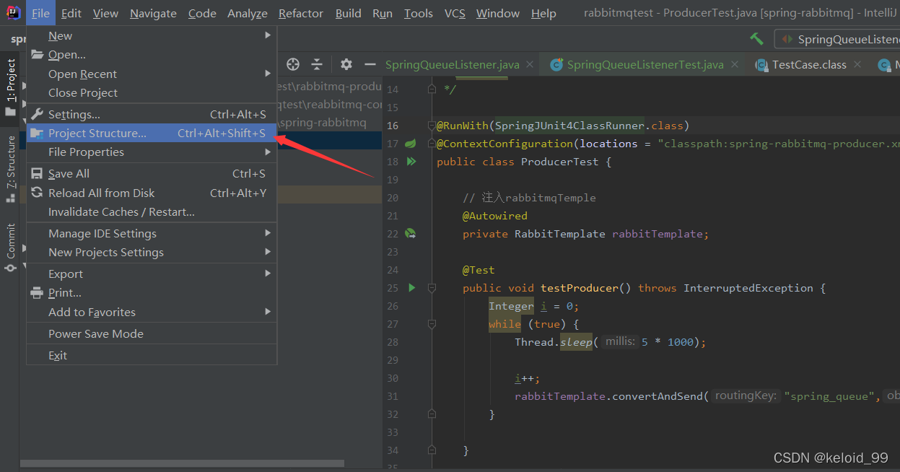Click the IntelliJ IDEA logo icon
The width and height of the screenshot is (900, 472).
tap(13, 12)
